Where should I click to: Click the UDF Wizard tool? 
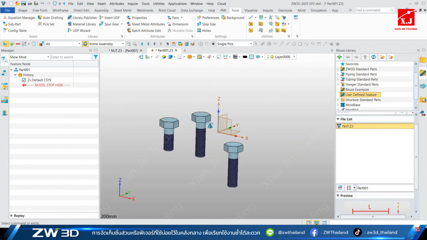click(79, 31)
